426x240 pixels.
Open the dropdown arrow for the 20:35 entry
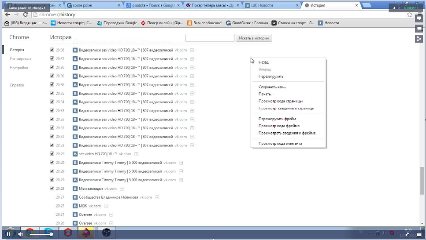[192, 94]
